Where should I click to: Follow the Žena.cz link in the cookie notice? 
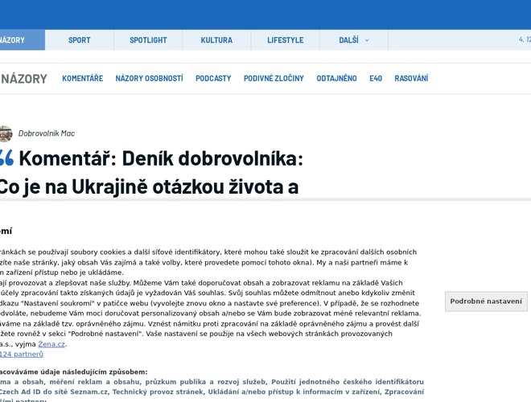(51, 344)
